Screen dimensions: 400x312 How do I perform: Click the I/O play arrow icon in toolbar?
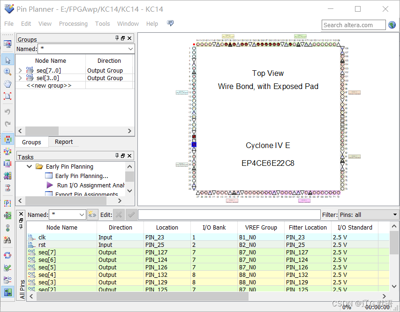click(8, 280)
